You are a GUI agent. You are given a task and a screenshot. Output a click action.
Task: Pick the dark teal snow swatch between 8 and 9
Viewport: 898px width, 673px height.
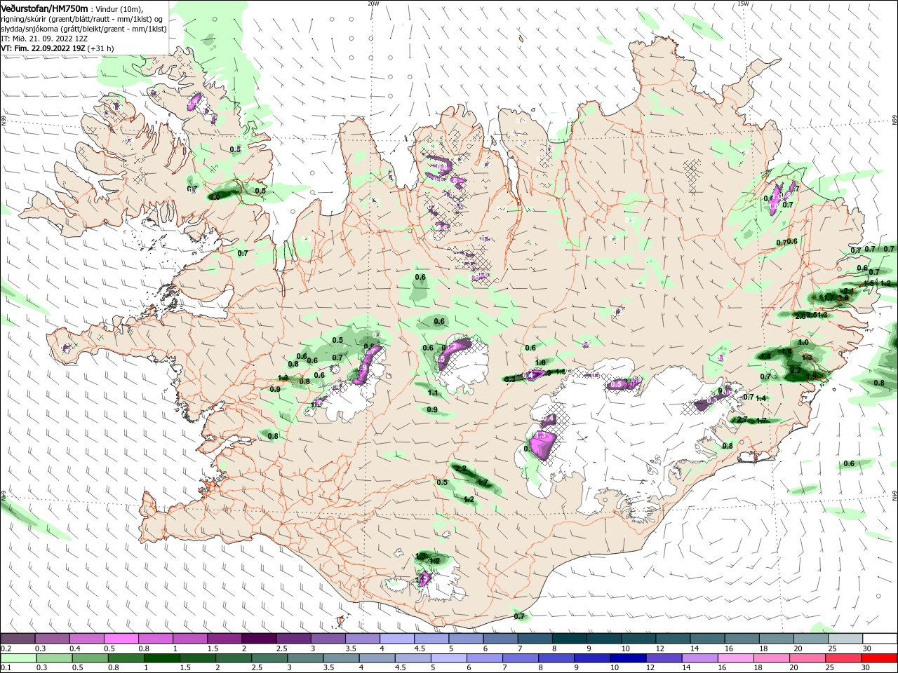(570, 639)
